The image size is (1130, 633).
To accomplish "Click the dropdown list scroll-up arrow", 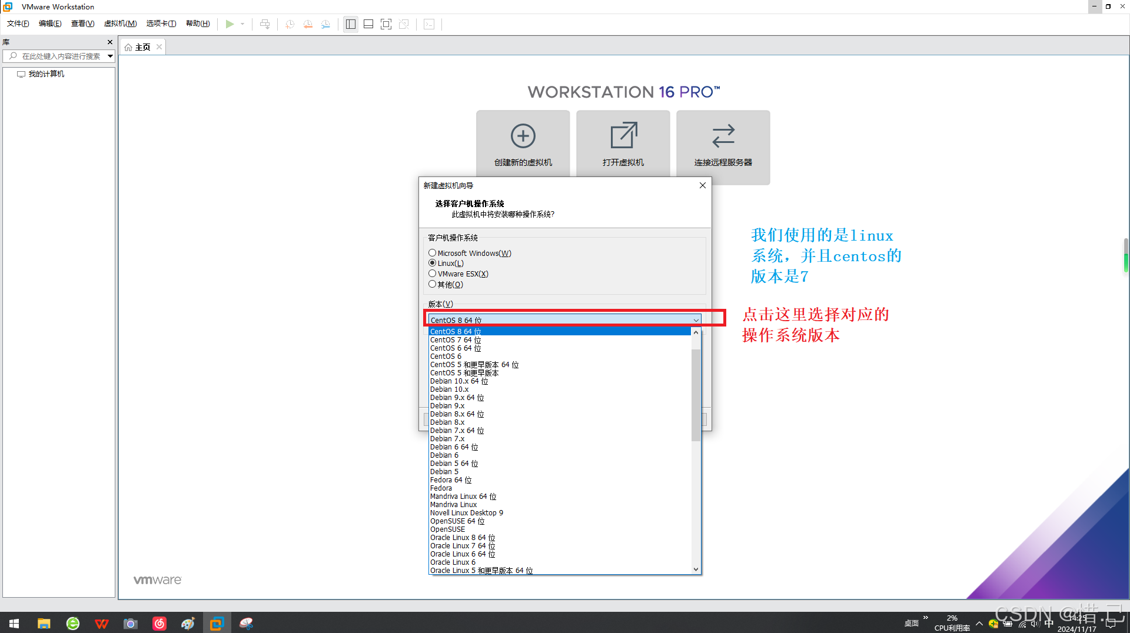I will [x=696, y=332].
